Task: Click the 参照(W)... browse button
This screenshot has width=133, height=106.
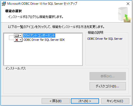Action: click(x=108, y=76)
